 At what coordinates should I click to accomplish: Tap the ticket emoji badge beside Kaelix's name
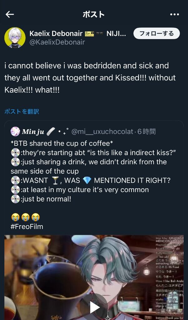click(x=89, y=33)
